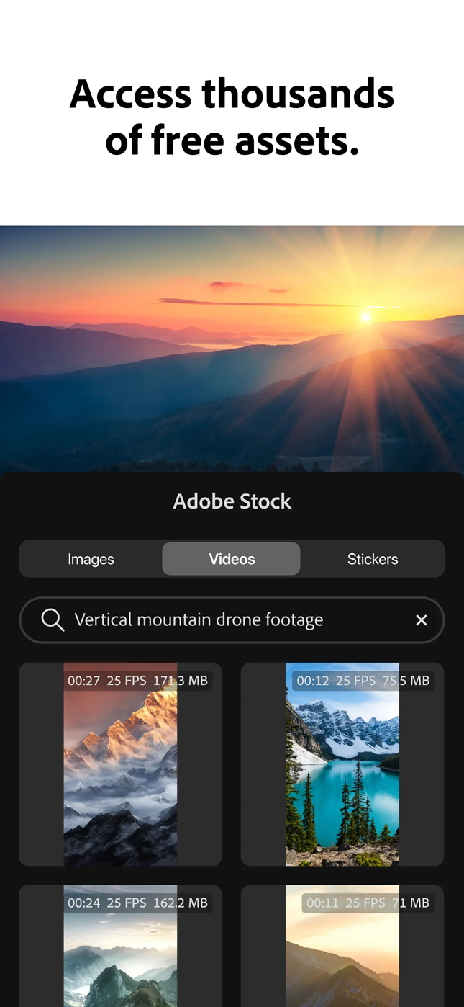This screenshot has width=464, height=1007.
Task: Select the Videos tab
Action: [x=232, y=559]
